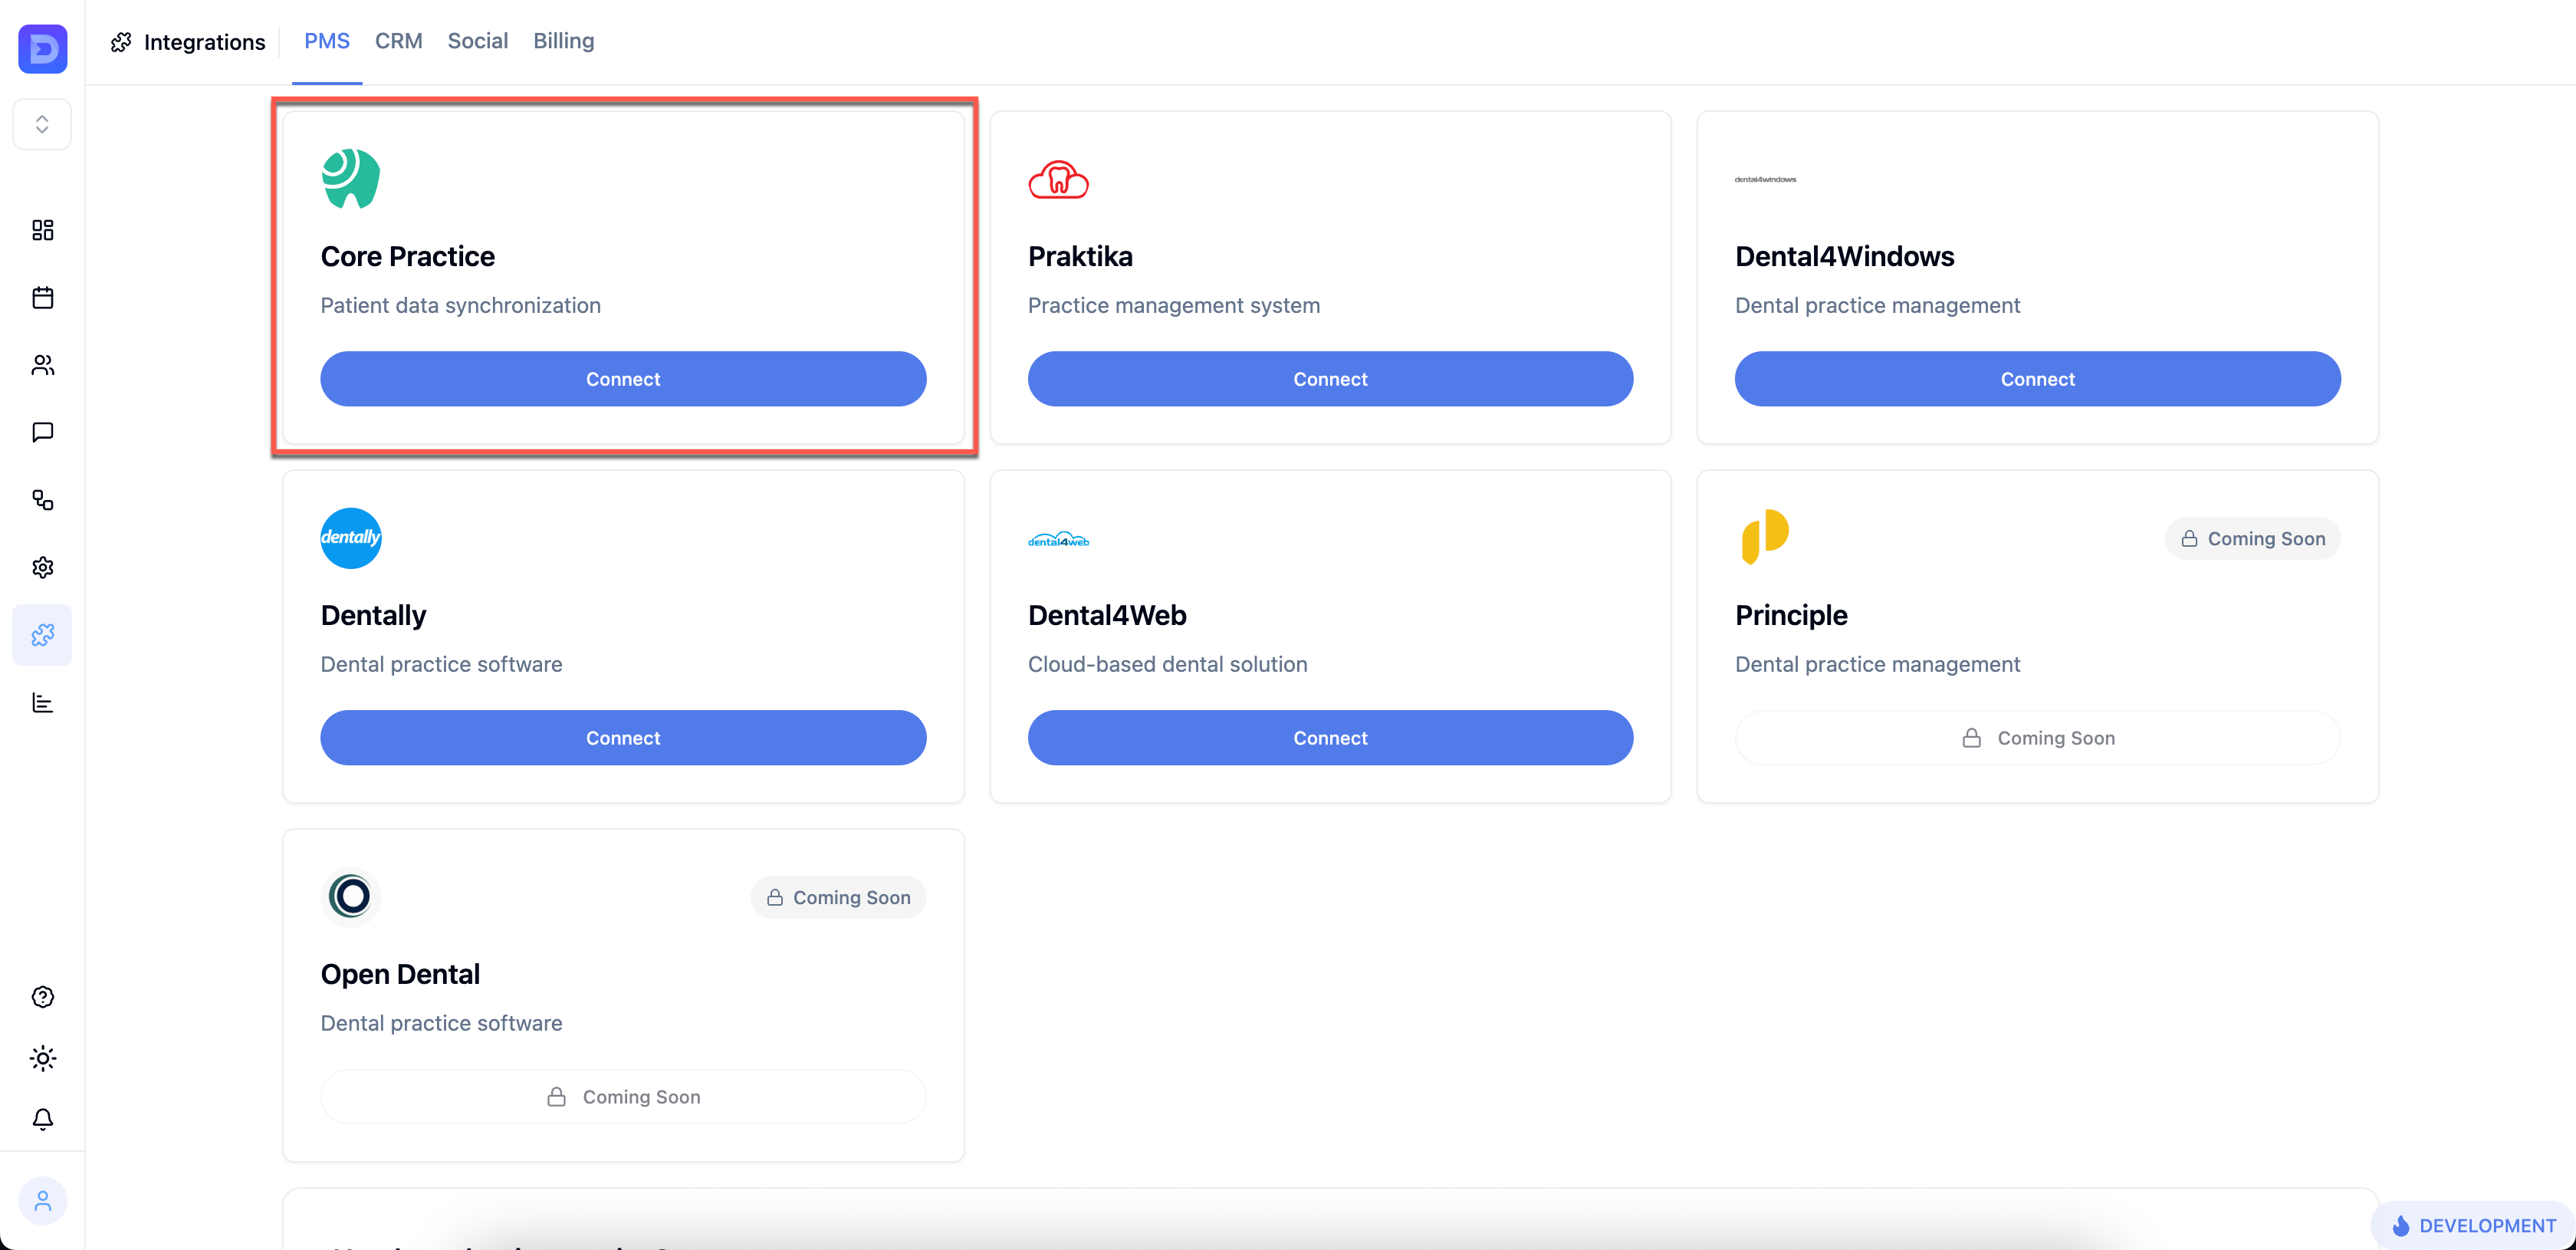Switch to the Billing tab
The height and width of the screenshot is (1250, 2576).
[563, 41]
